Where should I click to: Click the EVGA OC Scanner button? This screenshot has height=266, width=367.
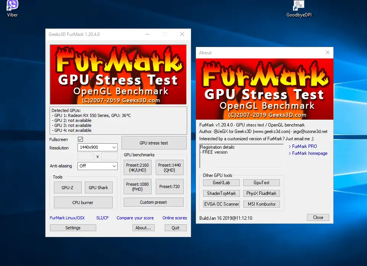point(221,204)
